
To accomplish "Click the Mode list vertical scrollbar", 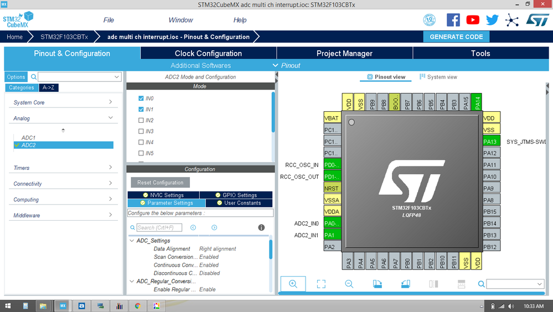I will 273,112.
